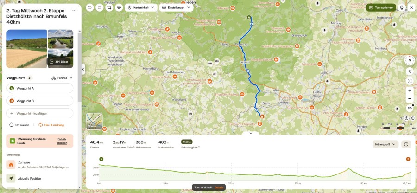Open the Höhenprofil dropdown
This screenshot has width=417, height=193.
coord(385,144)
